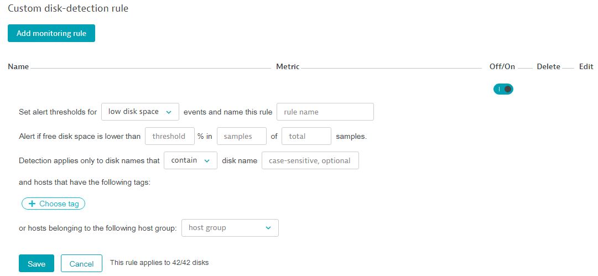Click the 42/42 disks rule status text
598x276 pixels.
tap(159, 263)
